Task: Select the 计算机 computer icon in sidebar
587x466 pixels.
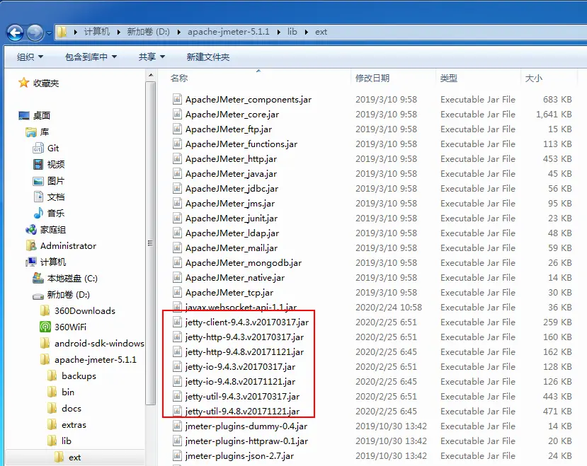Action: coord(31,262)
